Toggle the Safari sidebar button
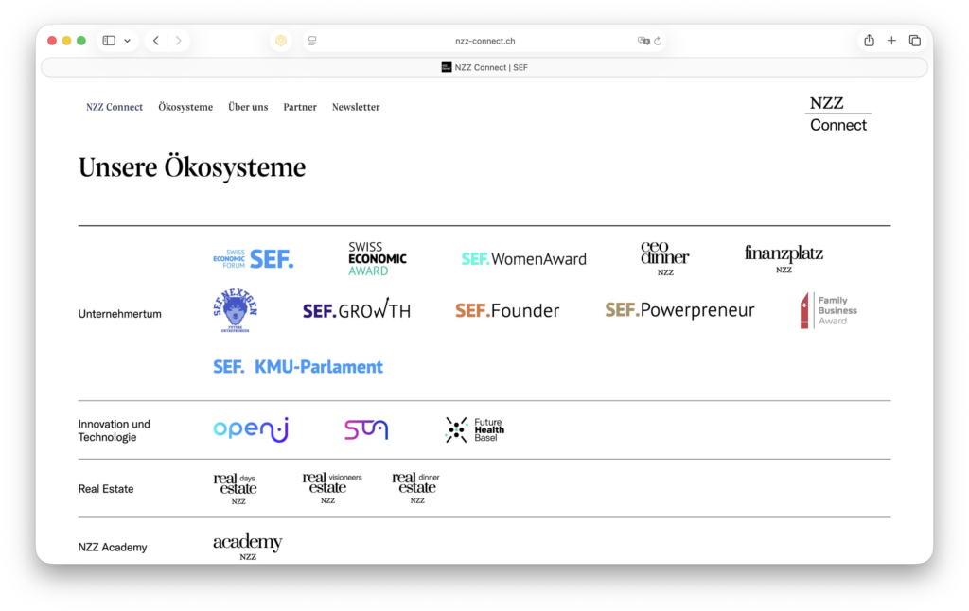This screenshot has width=969, height=611. [x=109, y=41]
